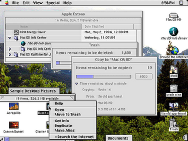This screenshot has width=188, height=141.
Task: Select the Mac OS Runtime for Java folder icon
Action: click(16, 54)
